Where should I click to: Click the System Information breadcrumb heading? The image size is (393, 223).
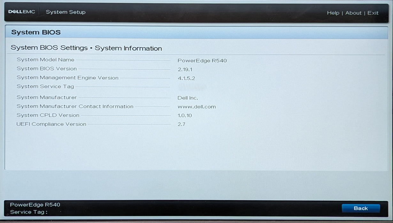click(x=128, y=48)
